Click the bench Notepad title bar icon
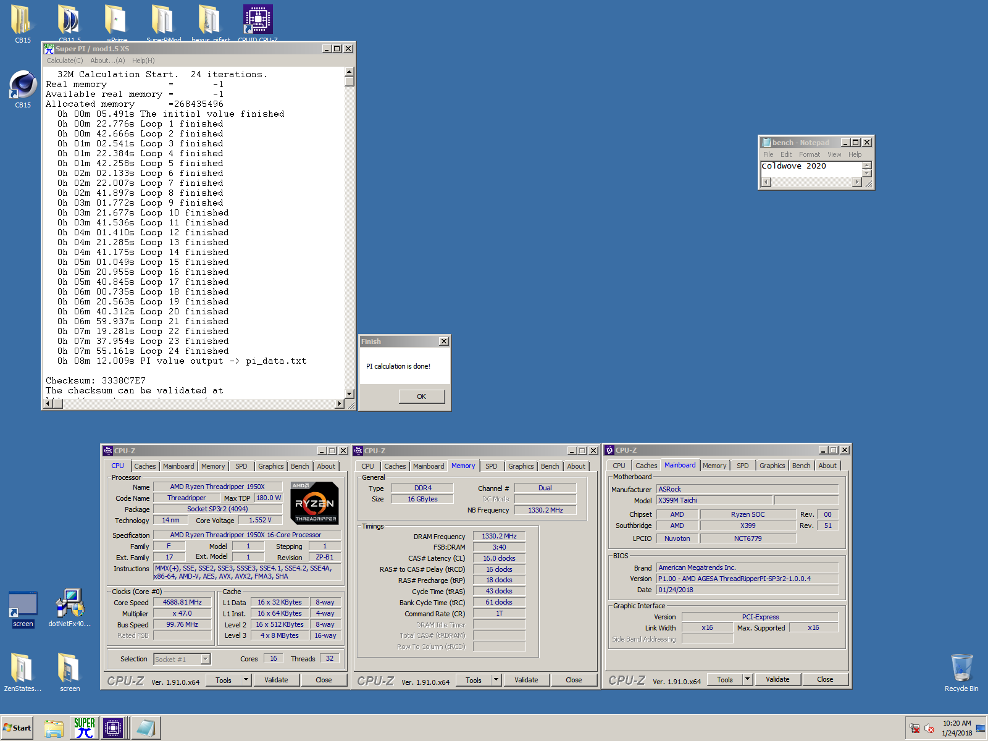Screen dimensions: 988x741 coord(766,143)
